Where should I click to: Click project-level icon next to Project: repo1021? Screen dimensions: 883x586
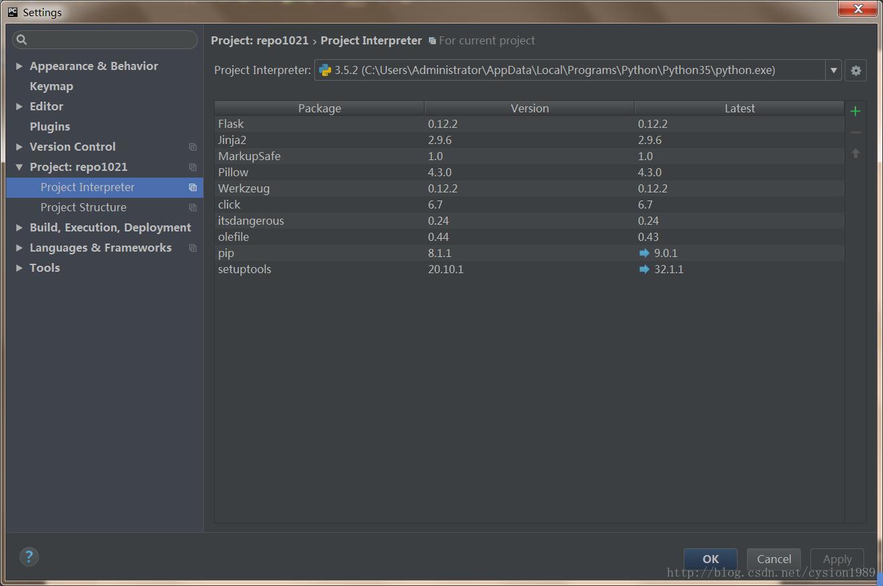pos(192,167)
